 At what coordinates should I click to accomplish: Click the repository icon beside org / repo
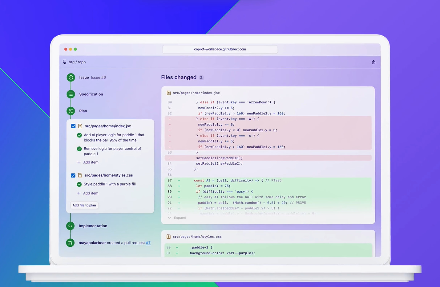click(x=65, y=62)
